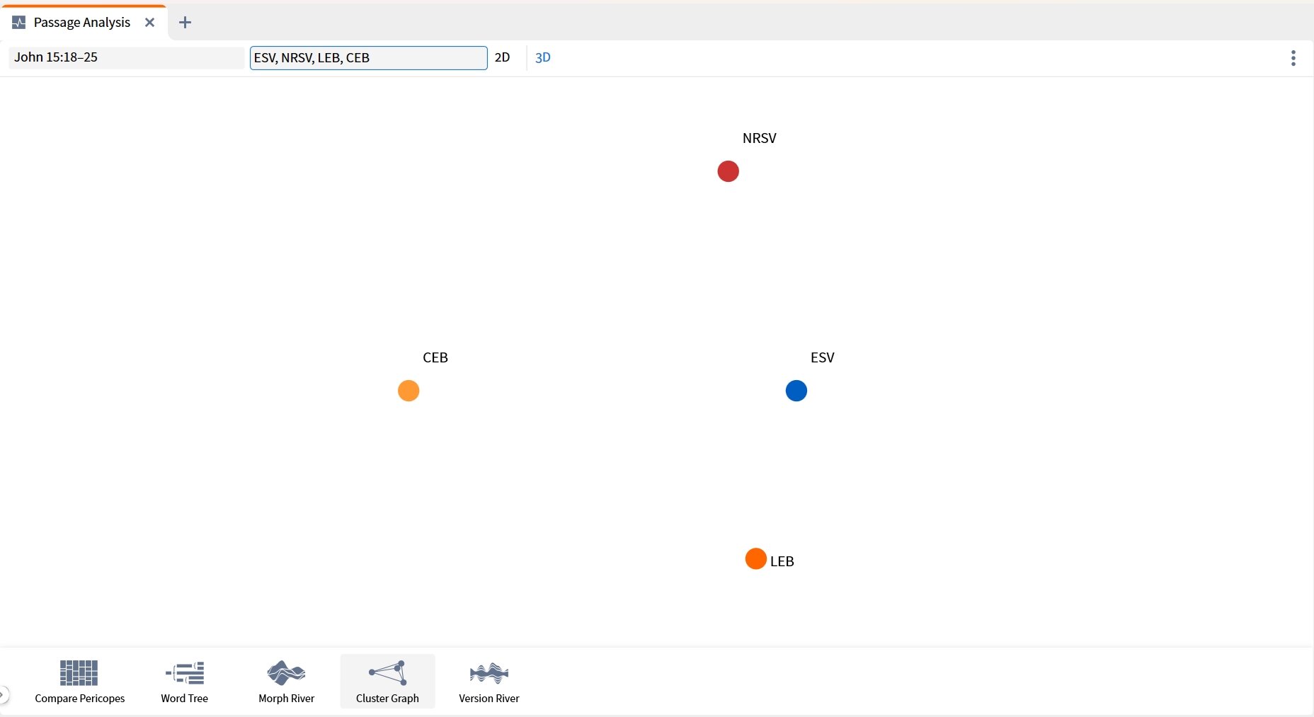Open the Word Tree visualization
1314x717 pixels.
point(184,682)
